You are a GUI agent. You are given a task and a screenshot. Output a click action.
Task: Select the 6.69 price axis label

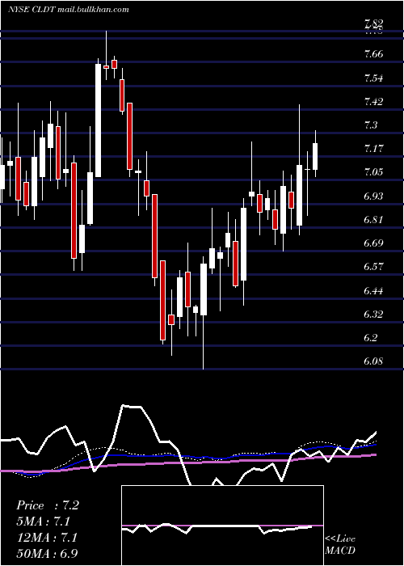pyautogui.click(x=373, y=243)
